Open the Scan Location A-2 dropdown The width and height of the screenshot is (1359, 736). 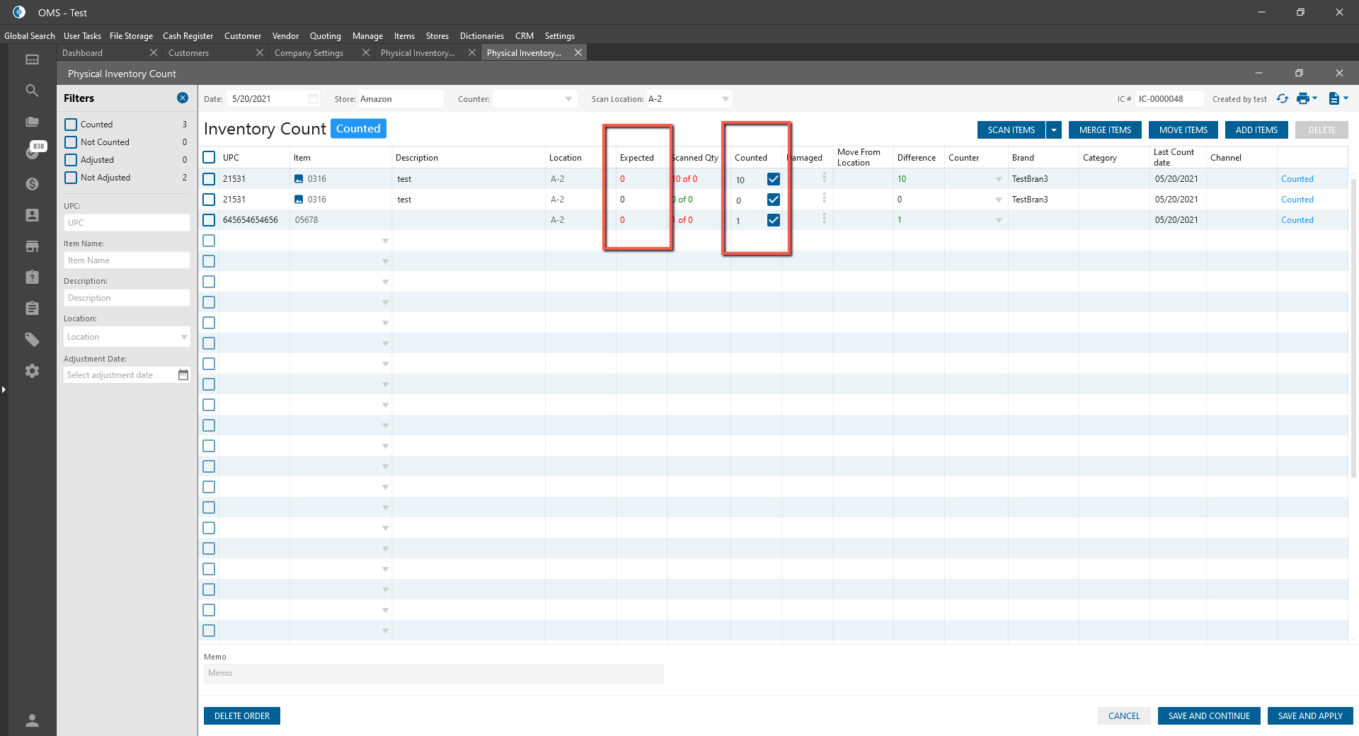point(726,99)
